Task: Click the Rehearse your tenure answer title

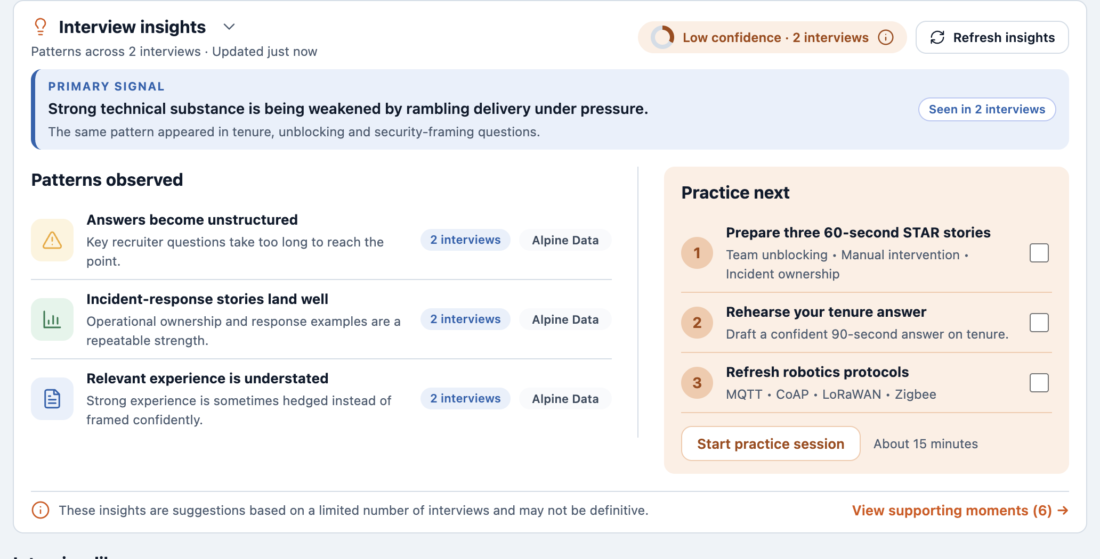Action: pyautogui.click(x=826, y=312)
